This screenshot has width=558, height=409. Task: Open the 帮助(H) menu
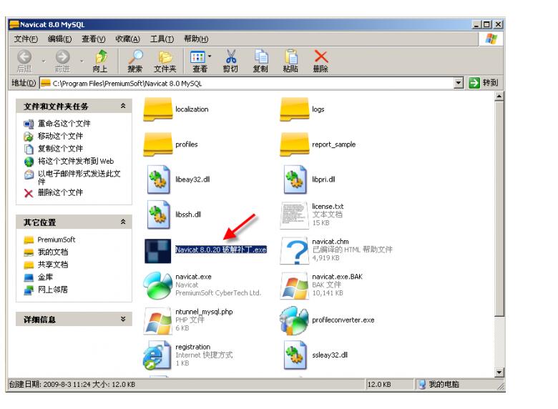(x=196, y=39)
